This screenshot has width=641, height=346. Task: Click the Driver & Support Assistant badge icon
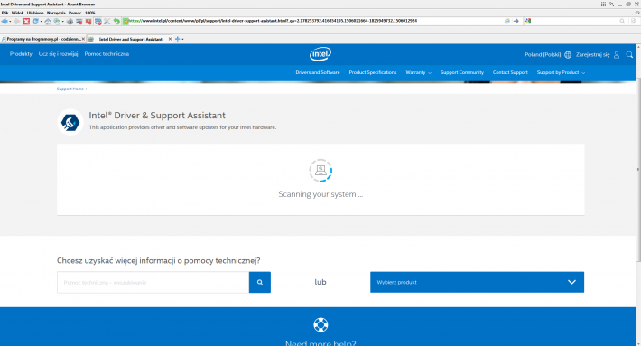[x=70, y=122]
